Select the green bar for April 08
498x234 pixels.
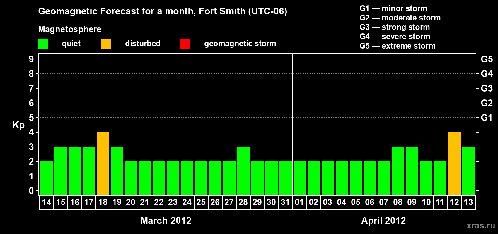[398, 171]
